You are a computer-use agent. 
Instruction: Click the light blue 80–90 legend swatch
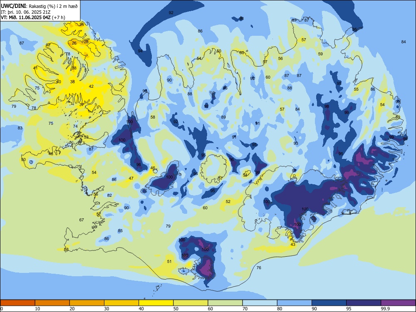(x=295, y=302)
